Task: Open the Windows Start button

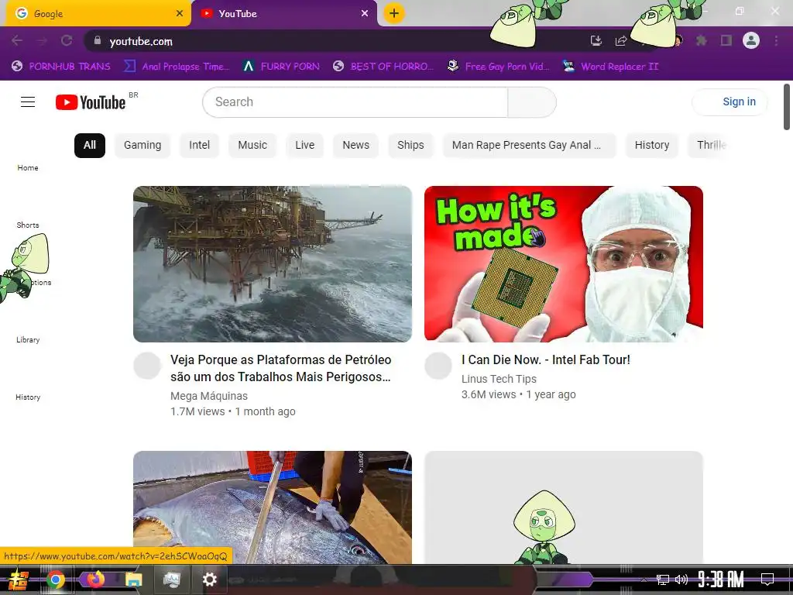Action: pos(19,580)
